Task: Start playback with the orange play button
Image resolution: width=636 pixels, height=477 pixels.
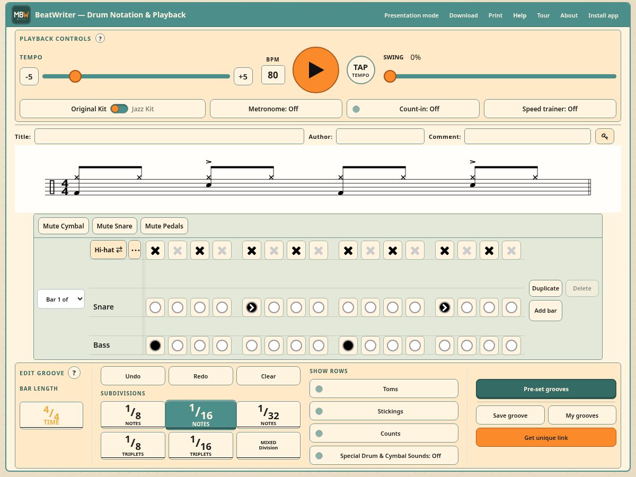Action: click(x=315, y=70)
